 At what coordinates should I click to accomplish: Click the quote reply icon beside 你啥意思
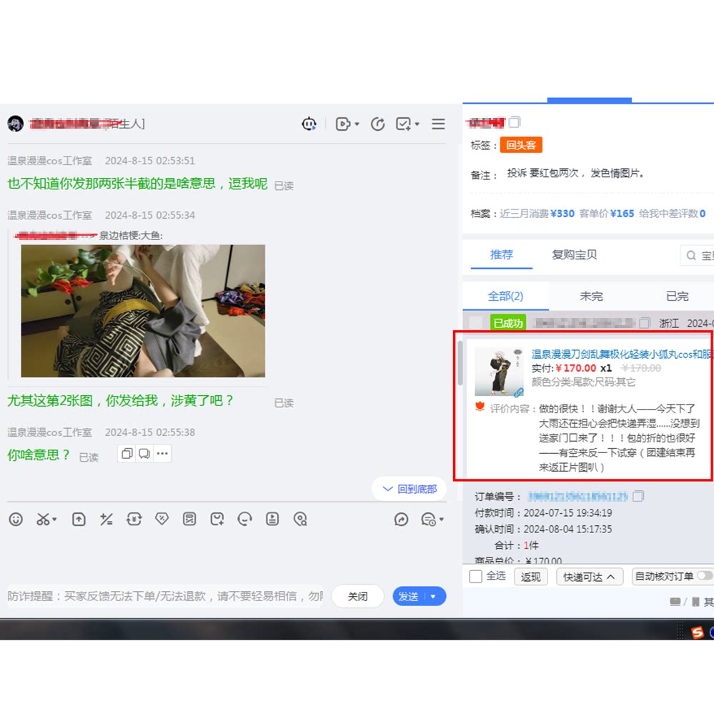tap(144, 454)
